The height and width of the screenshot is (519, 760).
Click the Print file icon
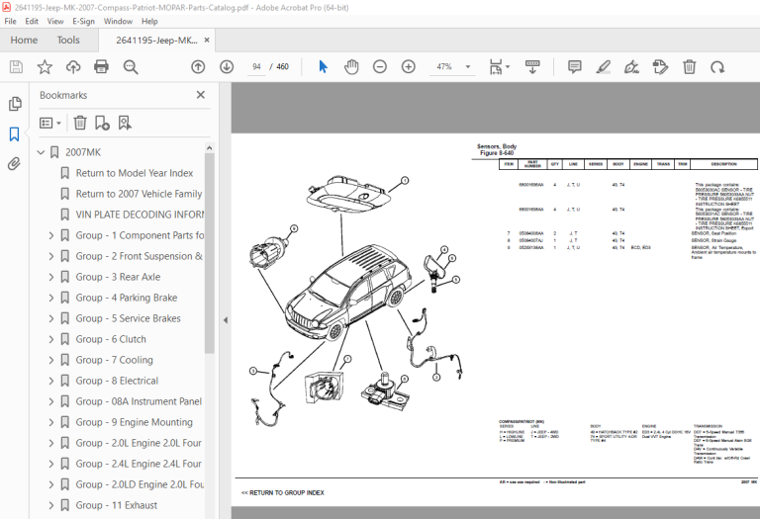click(x=101, y=67)
